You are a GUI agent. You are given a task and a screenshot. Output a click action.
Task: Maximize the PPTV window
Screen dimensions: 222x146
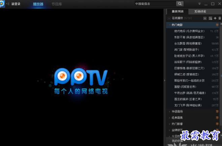213,4
